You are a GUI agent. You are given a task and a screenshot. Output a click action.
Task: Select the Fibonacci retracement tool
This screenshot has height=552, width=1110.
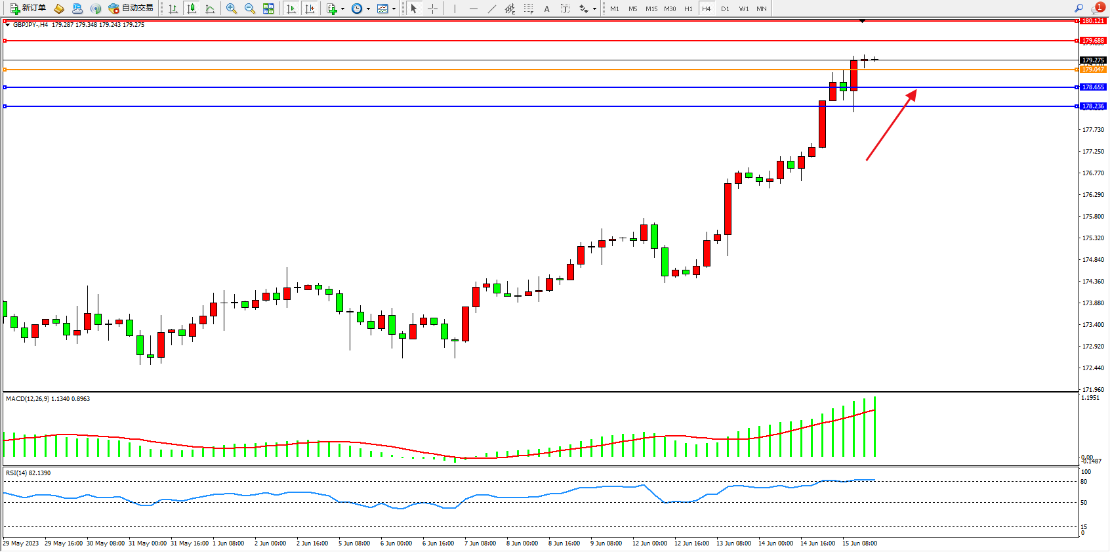[x=529, y=9]
